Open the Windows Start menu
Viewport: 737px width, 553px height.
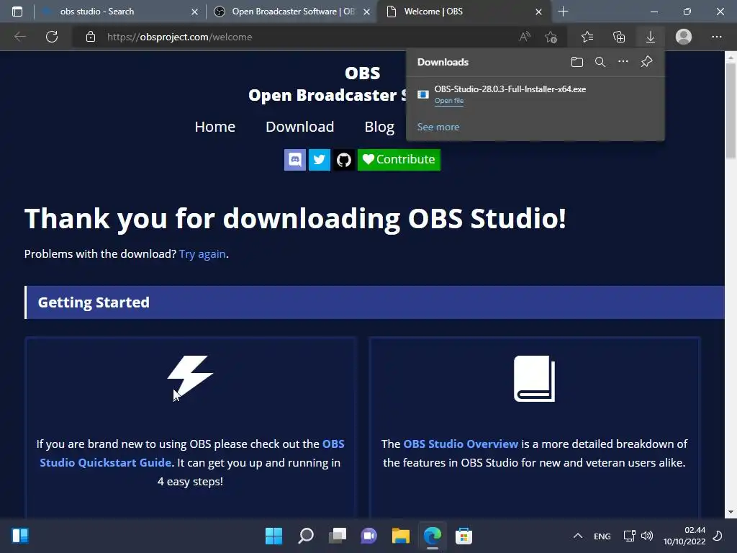pos(273,536)
